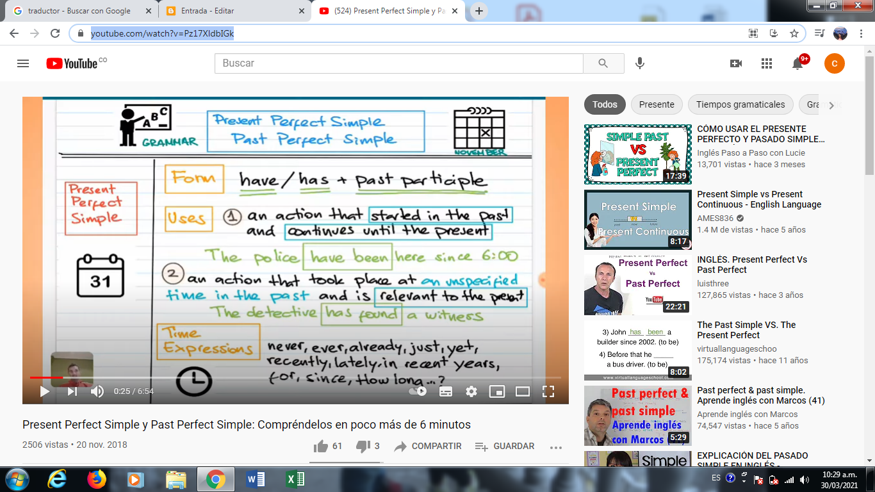Launch Firefox from taskbar
This screenshot has width=875, height=492.
(97, 479)
